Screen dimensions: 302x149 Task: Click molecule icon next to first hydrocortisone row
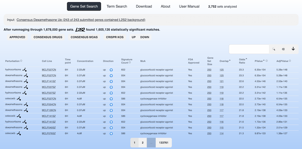coord(25,70)
